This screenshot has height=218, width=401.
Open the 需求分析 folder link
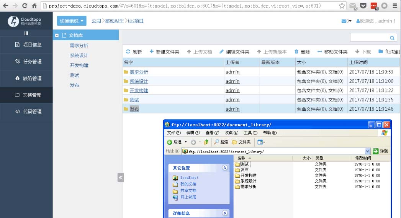click(x=139, y=72)
